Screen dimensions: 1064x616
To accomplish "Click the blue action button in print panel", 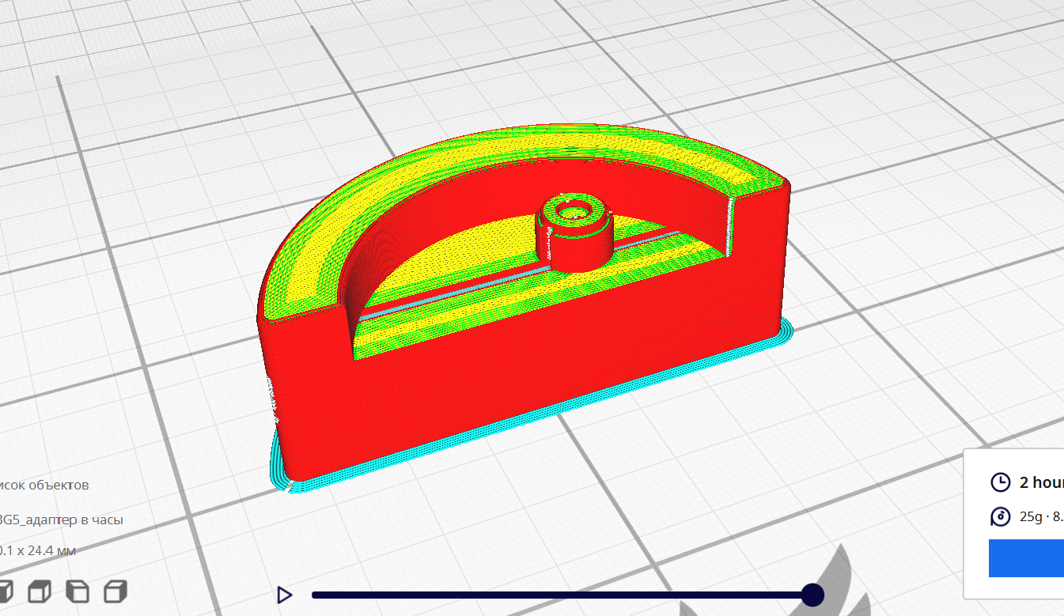I will [1026, 558].
